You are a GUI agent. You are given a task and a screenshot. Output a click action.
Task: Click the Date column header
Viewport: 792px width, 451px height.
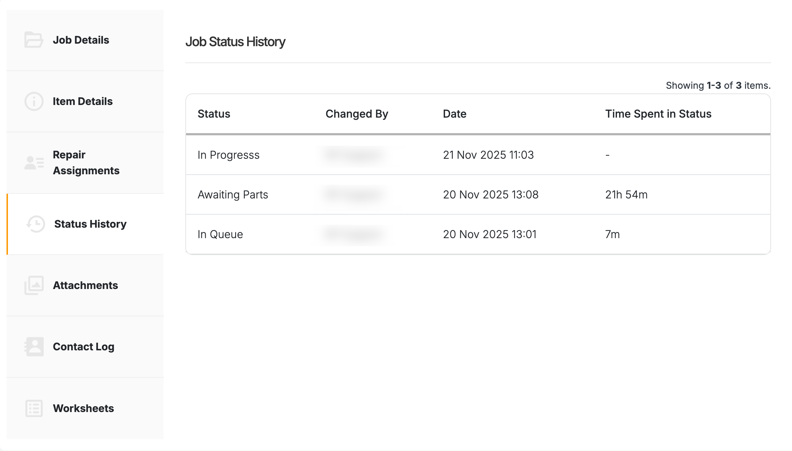coord(455,114)
